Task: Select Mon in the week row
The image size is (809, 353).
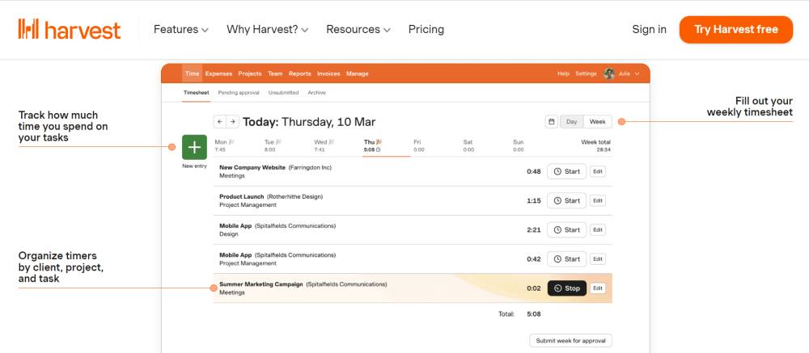Action: click(224, 146)
